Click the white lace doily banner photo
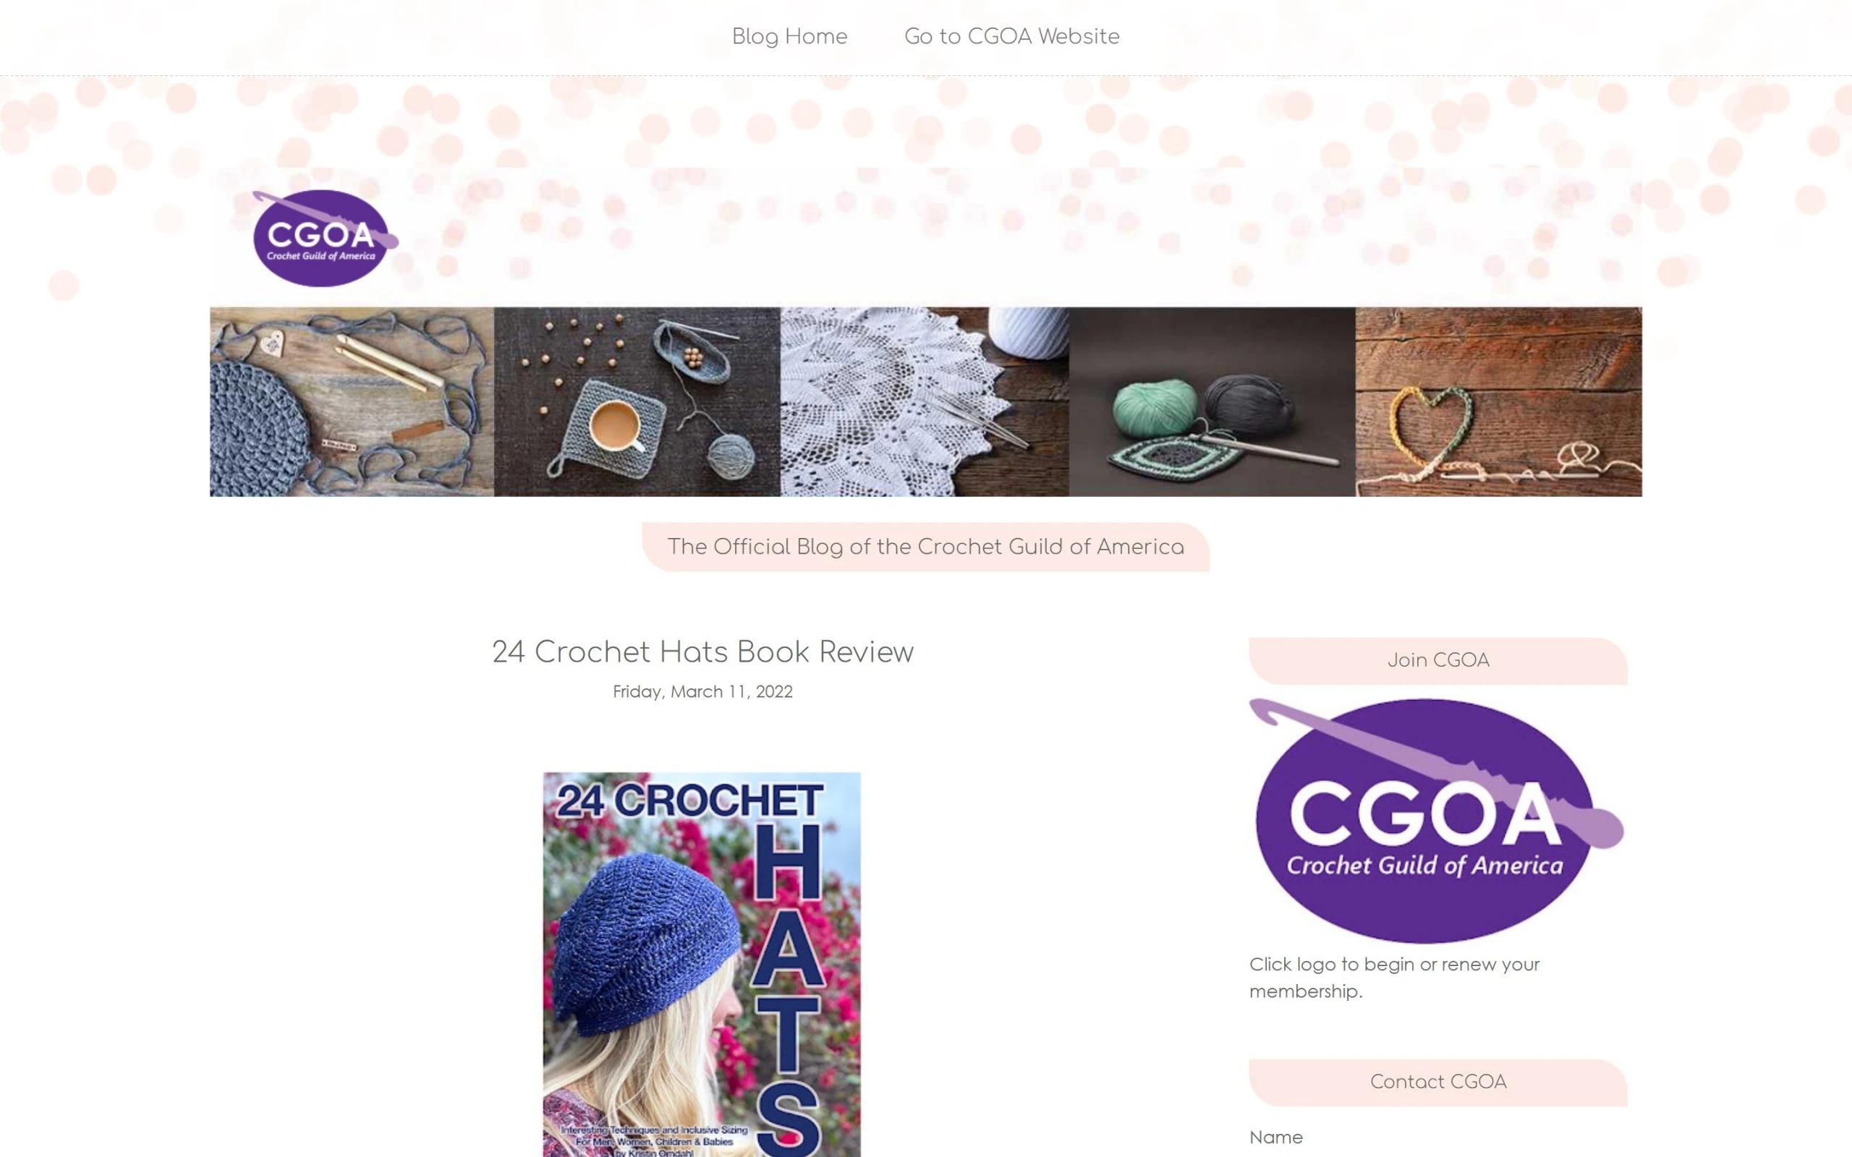The image size is (1852, 1157). [x=925, y=402]
